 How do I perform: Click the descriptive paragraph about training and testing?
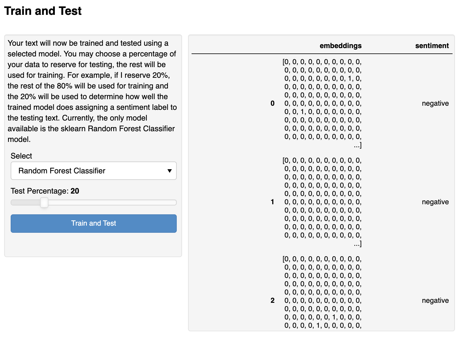tap(92, 91)
